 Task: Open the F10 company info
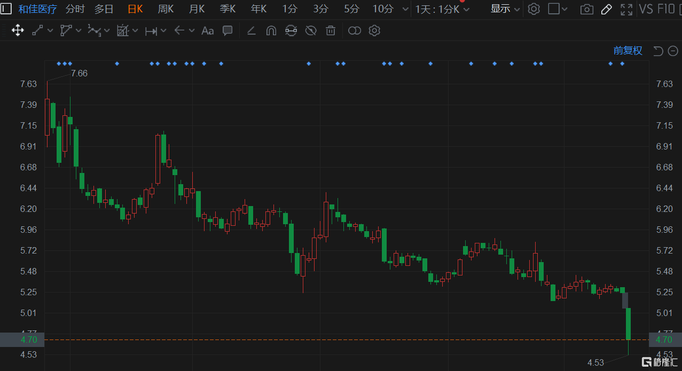(666, 9)
